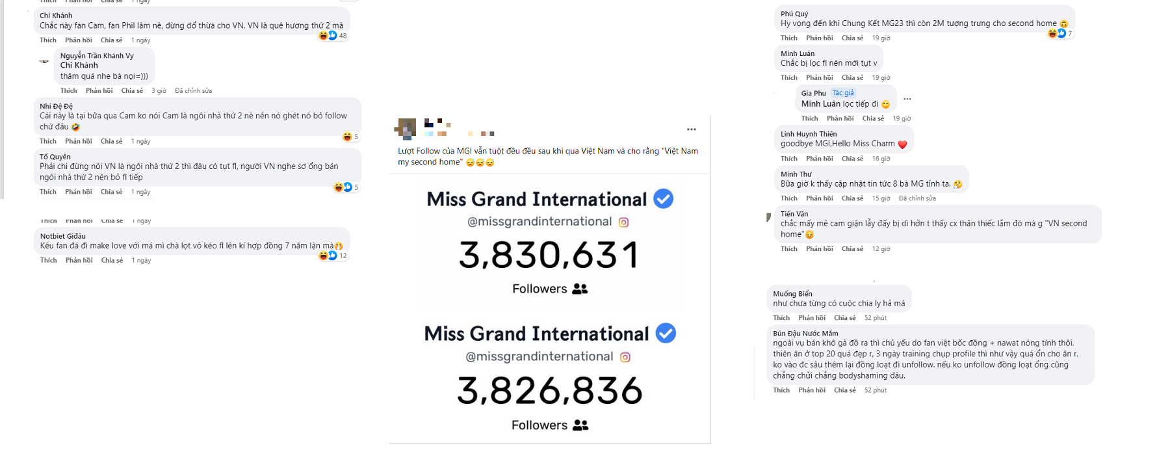Show edit history on Minh Thư's comment
The width and height of the screenshot is (1170, 450).
[x=916, y=198]
